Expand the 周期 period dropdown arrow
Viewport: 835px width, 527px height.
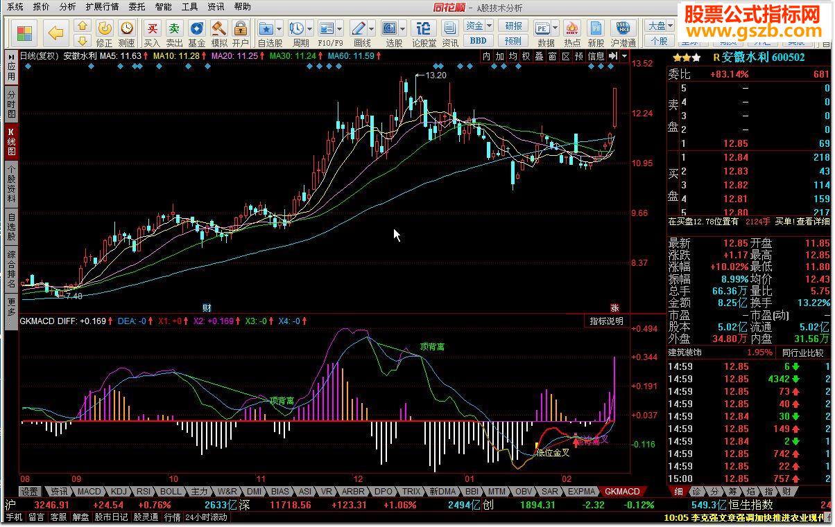tap(310, 30)
